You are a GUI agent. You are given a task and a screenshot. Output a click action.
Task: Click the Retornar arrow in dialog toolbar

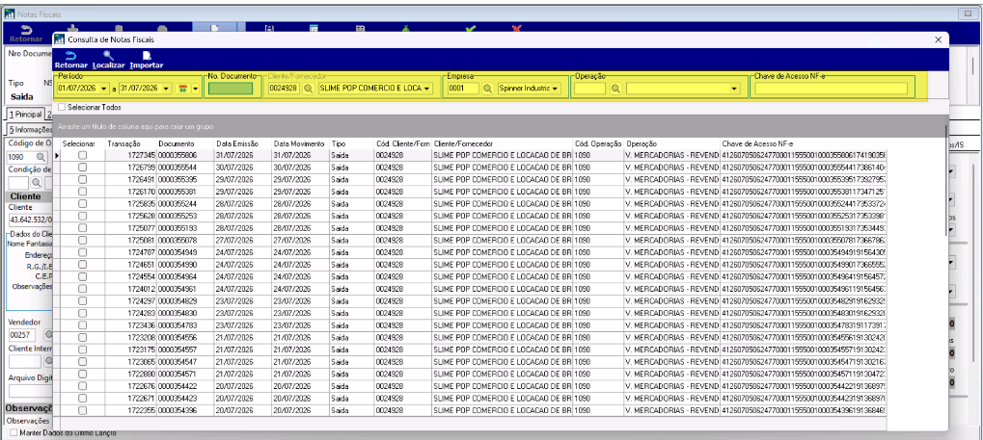(70, 56)
